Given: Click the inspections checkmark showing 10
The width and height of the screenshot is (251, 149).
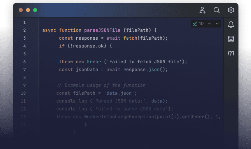Looking at the screenshot, I should point(198,24).
